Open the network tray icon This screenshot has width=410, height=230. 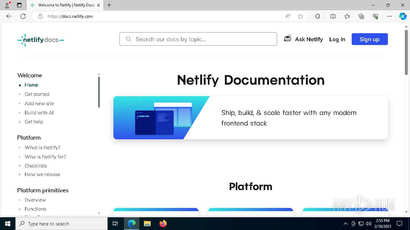click(361, 224)
